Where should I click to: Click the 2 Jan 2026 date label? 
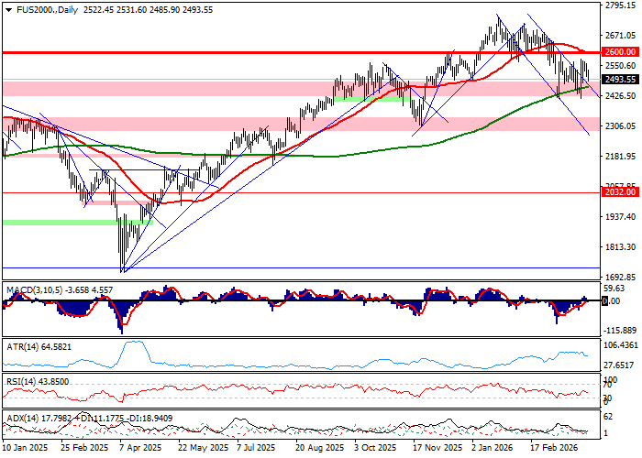(493, 451)
